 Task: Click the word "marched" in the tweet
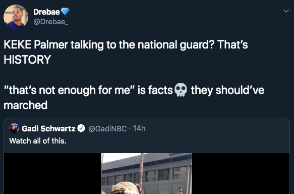pos(26,105)
